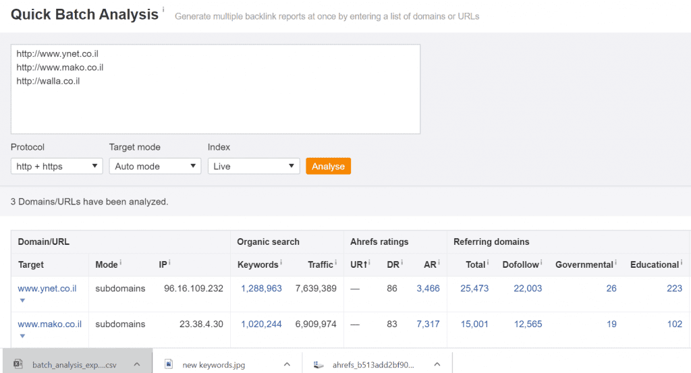This screenshot has height=373, width=691.
Task: Open ynet governmental domains count 26
Action: pyautogui.click(x=611, y=289)
